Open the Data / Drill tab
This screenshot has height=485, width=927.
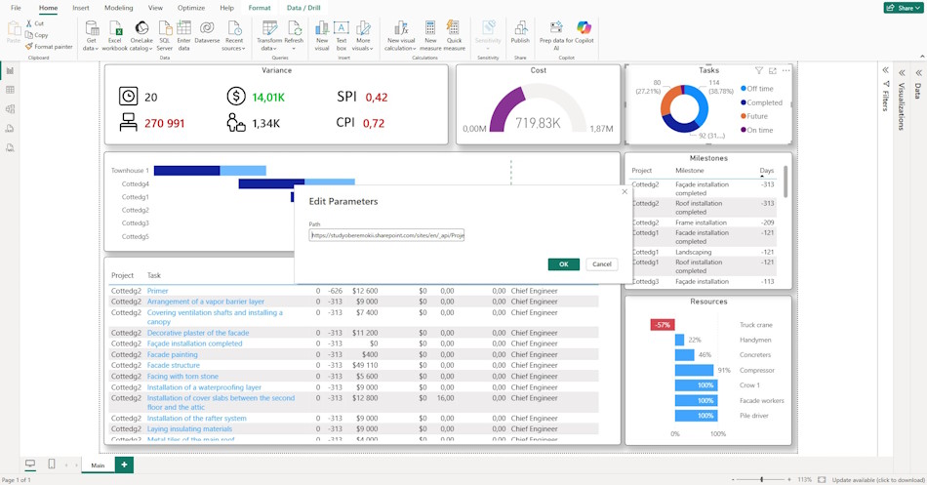click(x=303, y=8)
